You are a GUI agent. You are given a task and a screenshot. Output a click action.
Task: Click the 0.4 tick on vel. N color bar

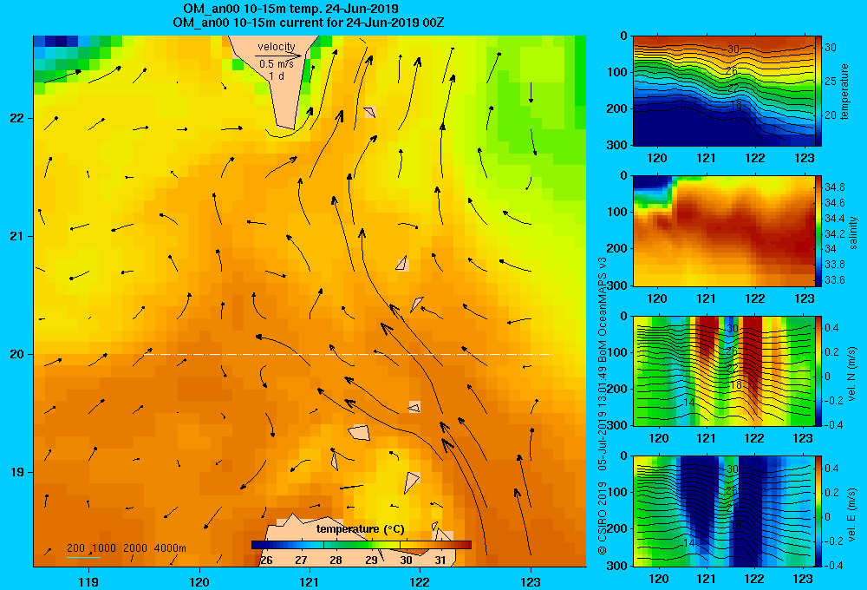coord(832,328)
